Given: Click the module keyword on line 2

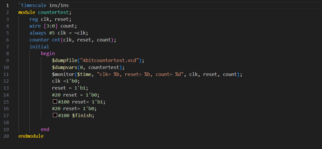Looking at the screenshot, I should 27,12.
